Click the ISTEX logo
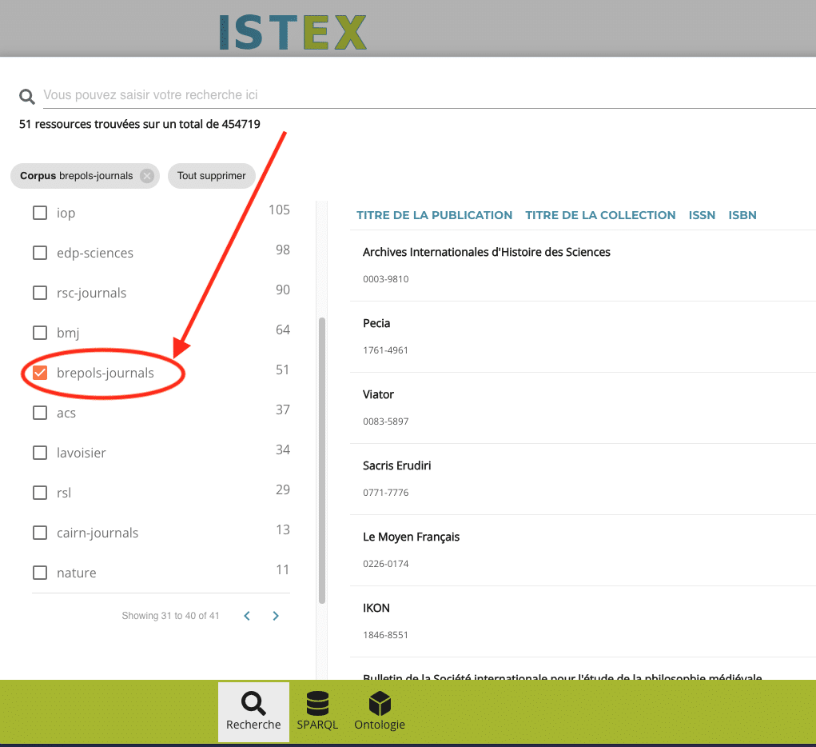 click(293, 32)
